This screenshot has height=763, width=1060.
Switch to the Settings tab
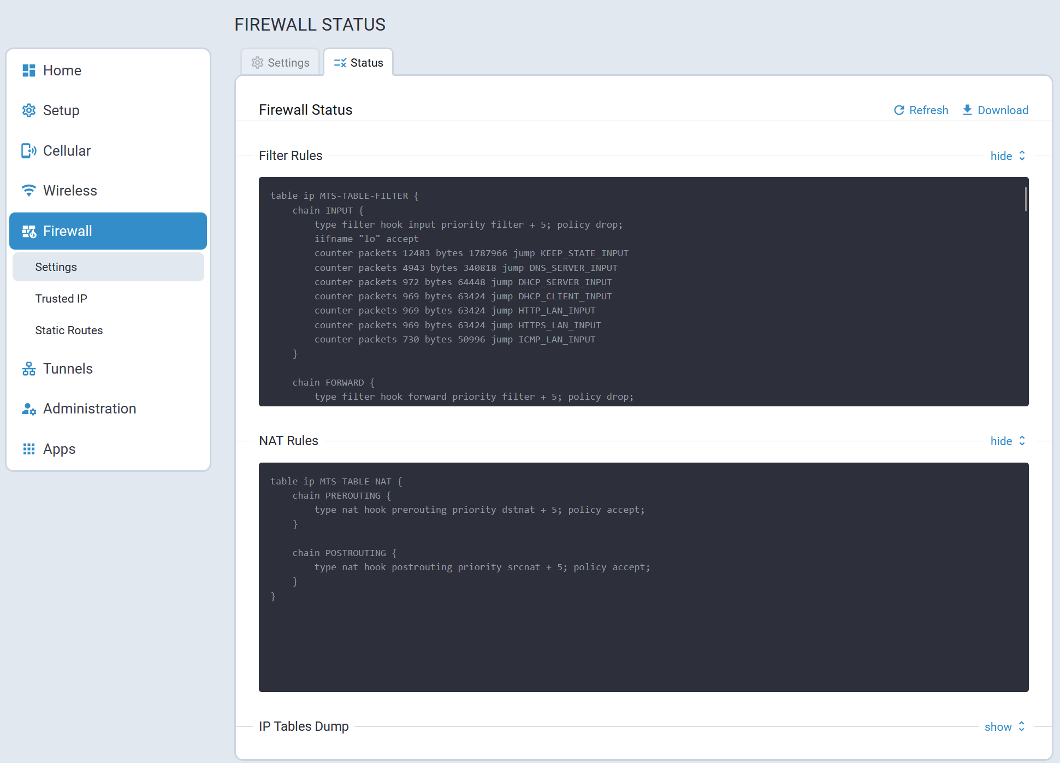pos(281,63)
